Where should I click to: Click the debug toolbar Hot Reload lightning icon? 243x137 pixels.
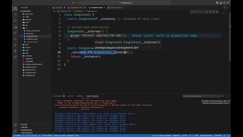click(207, 12)
